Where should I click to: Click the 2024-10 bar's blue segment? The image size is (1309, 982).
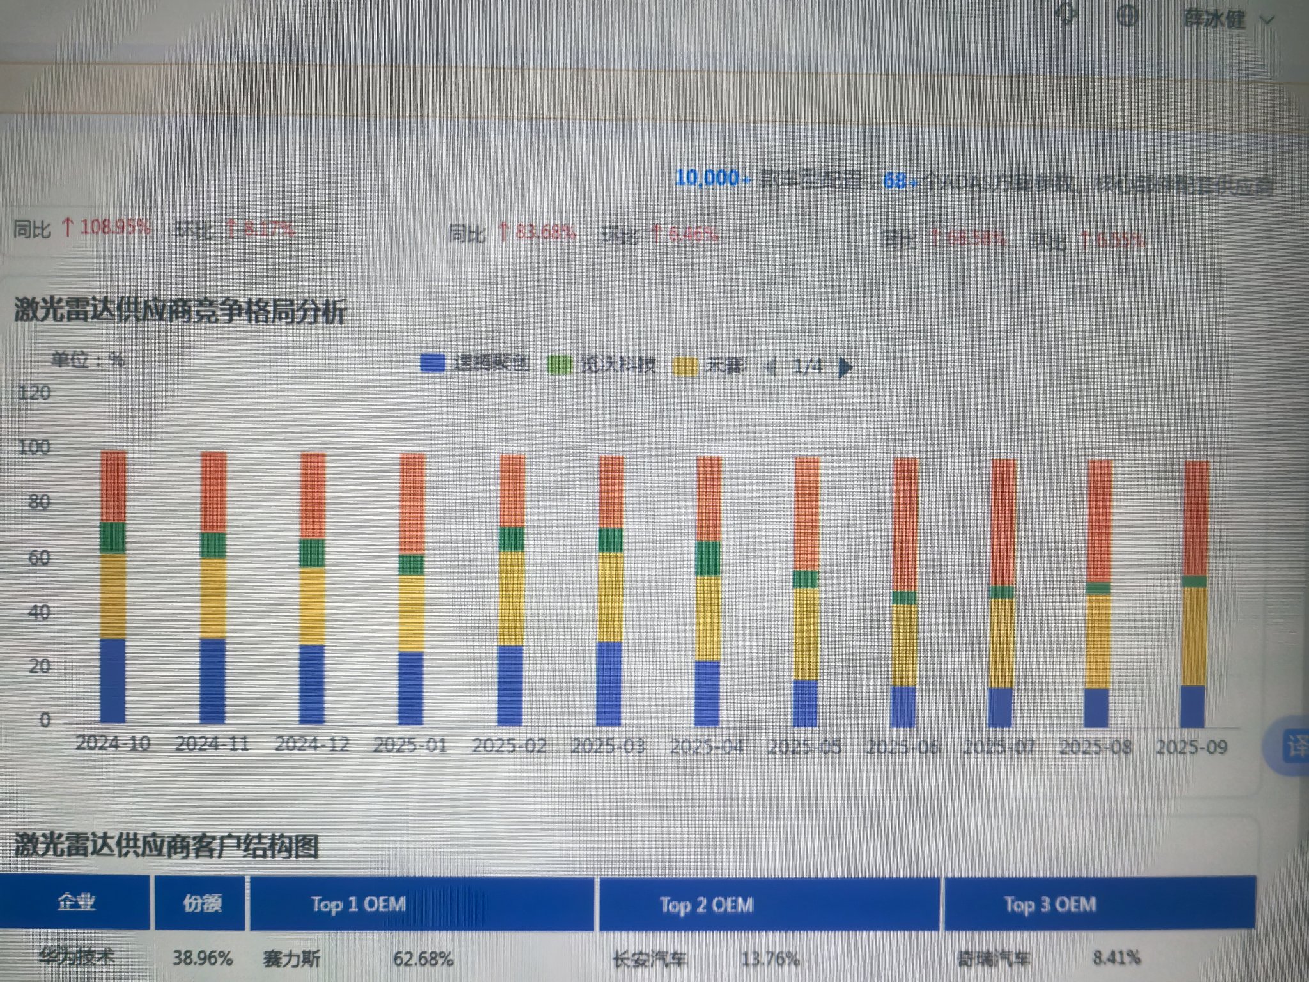click(112, 680)
